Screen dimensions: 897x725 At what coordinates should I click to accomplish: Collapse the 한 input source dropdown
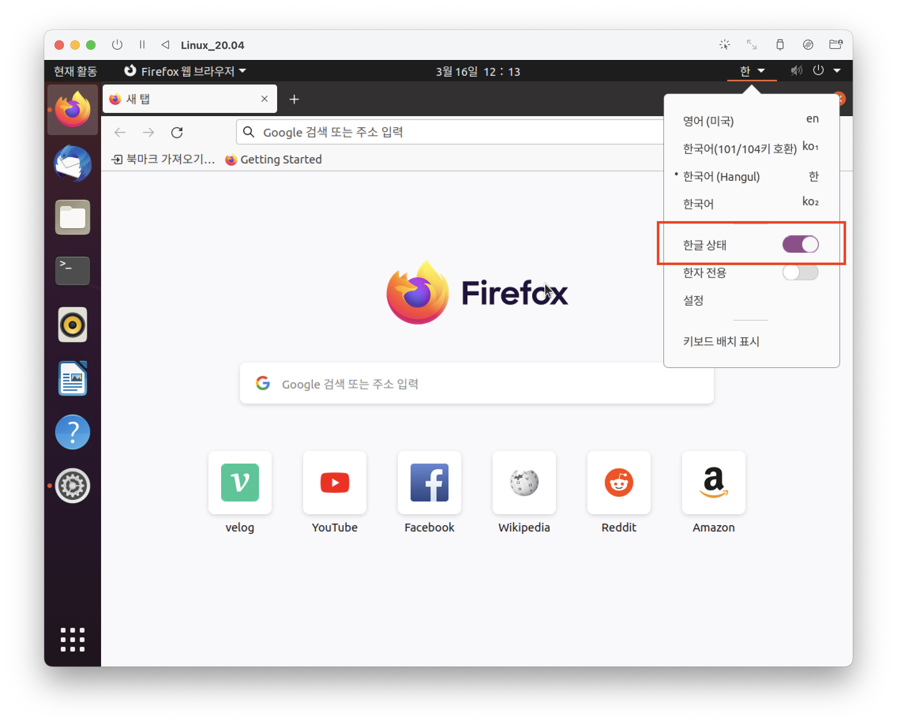point(751,71)
